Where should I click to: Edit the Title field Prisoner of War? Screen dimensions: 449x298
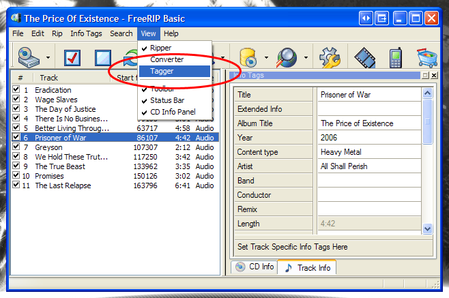coord(369,95)
